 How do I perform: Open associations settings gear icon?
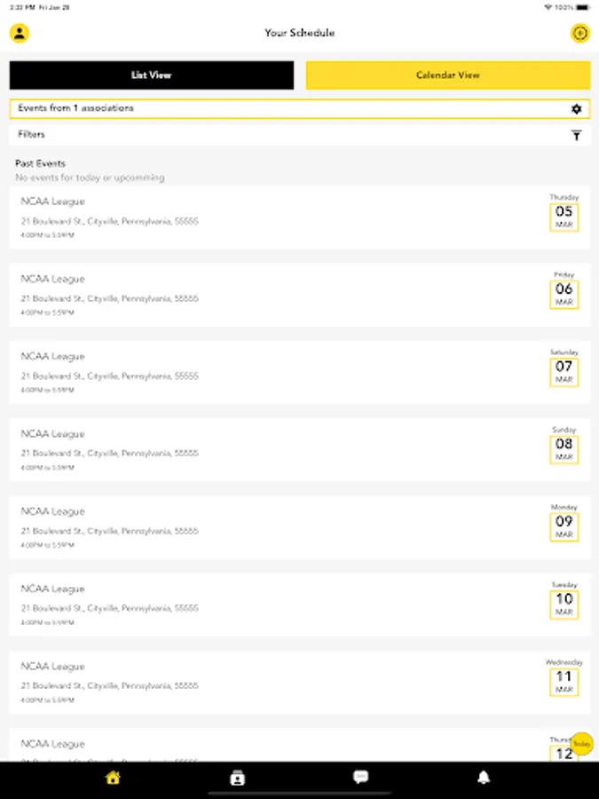coord(576,108)
